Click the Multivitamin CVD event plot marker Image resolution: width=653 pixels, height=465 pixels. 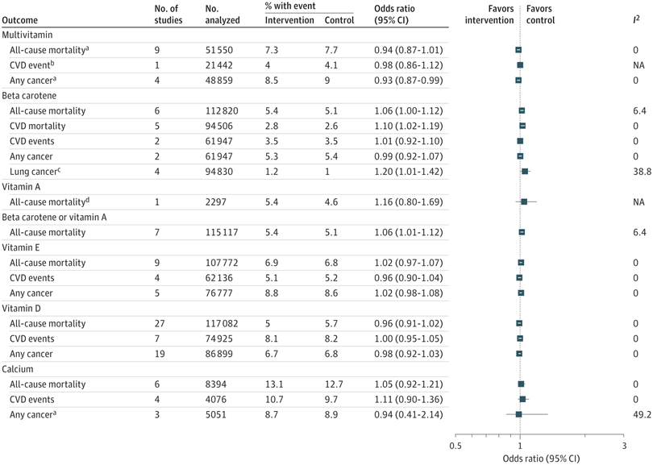(x=520, y=65)
